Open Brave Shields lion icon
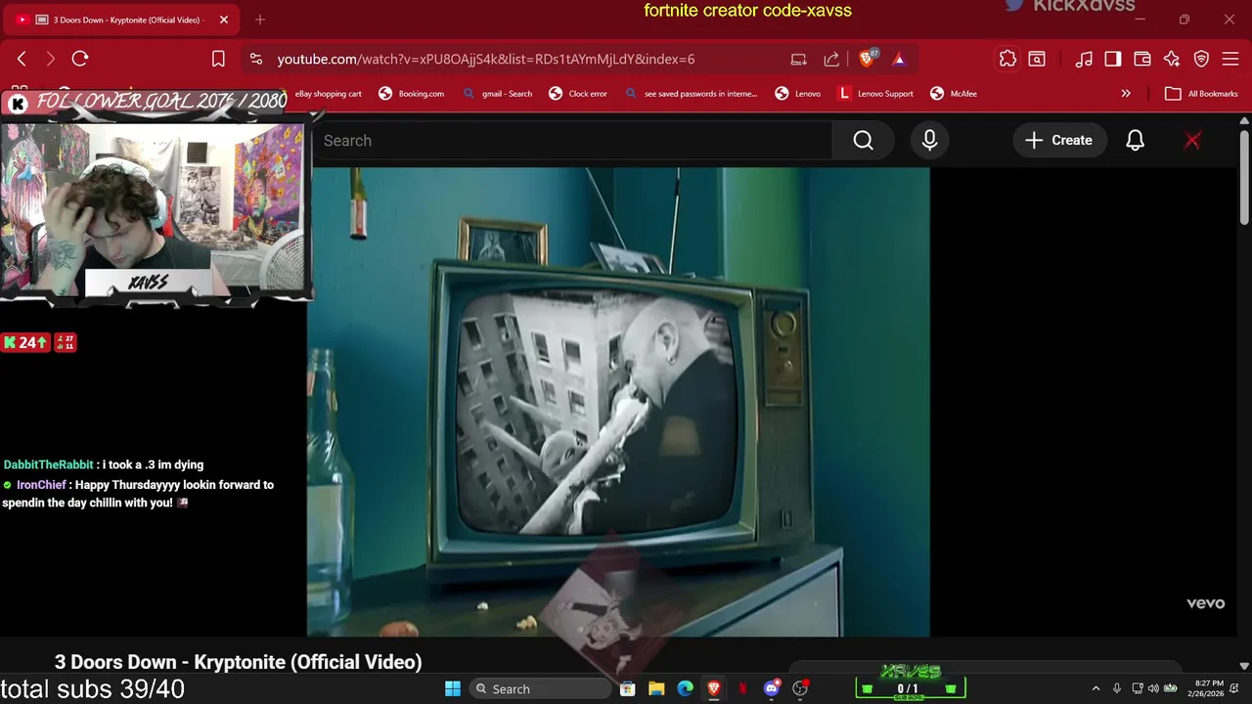1252x704 pixels. [x=867, y=59]
